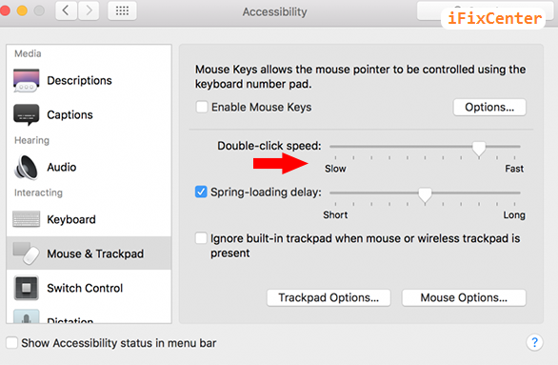The width and height of the screenshot is (558, 365).
Task: Go forward with the right arrow button
Action: [89, 11]
